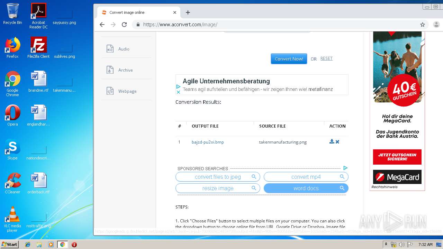The width and height of the screenshot is (443, 249).
Task: Click the AdChoices icon on banner ad
Action: (178, 87)
